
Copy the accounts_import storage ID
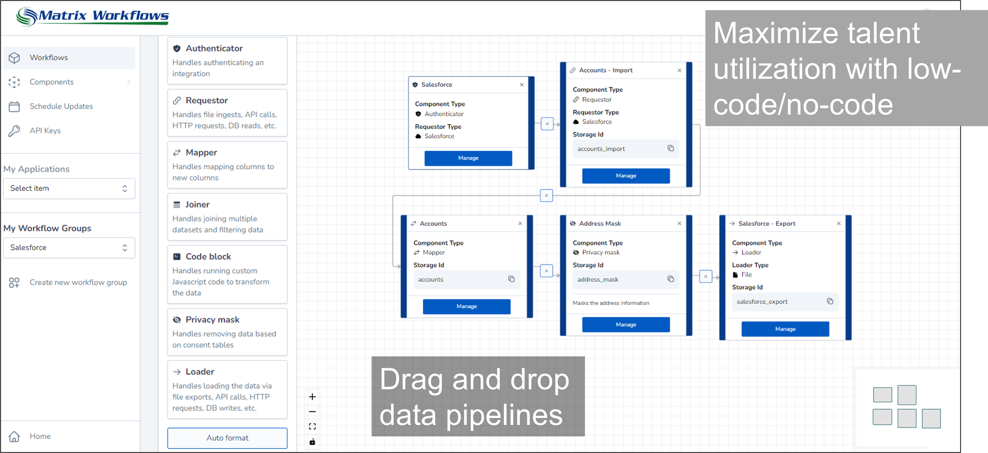click(x=671, y=148)
